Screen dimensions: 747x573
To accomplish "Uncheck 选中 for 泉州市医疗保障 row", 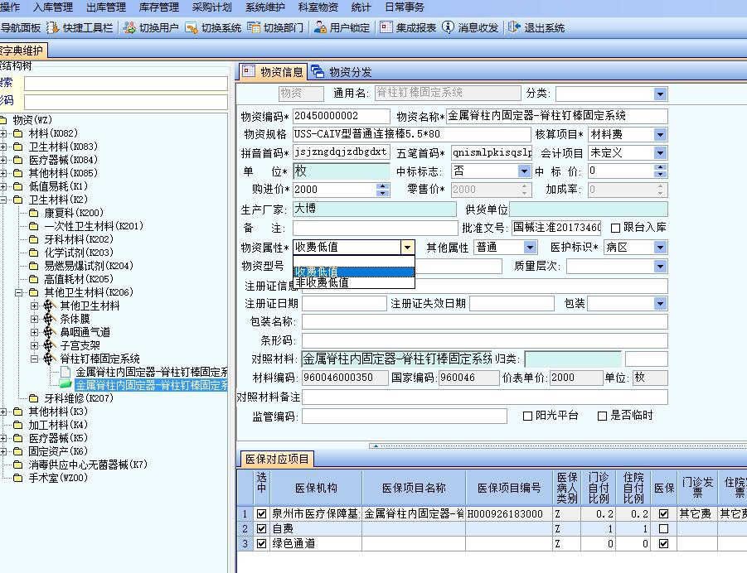I will (261, 514).
